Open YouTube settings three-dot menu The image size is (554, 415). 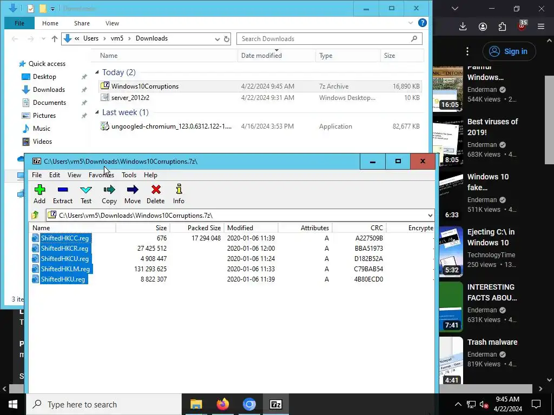click(467, 51)
